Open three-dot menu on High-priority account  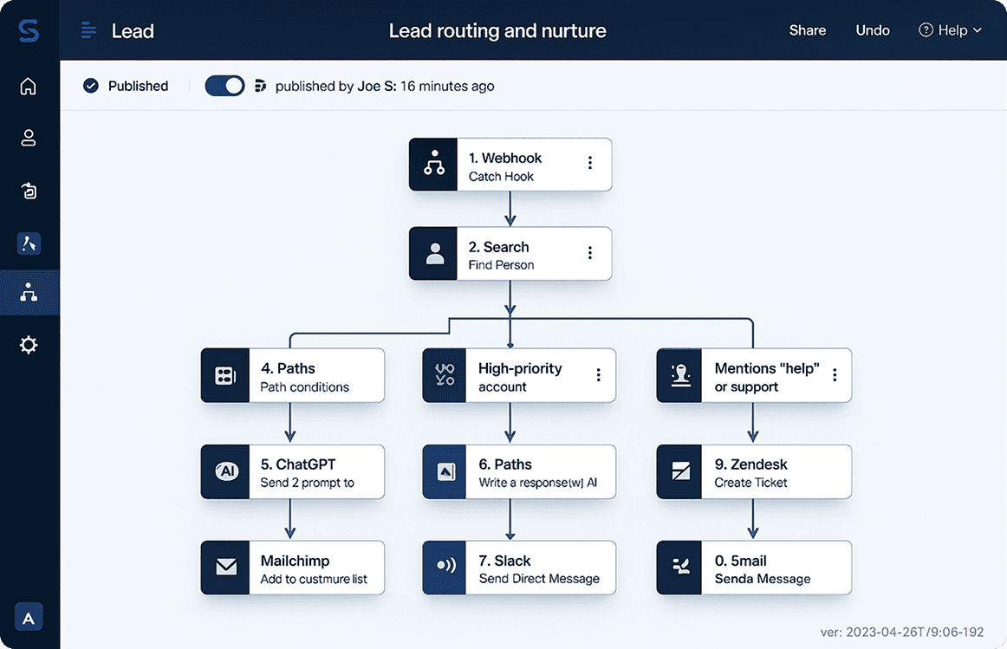598,374
